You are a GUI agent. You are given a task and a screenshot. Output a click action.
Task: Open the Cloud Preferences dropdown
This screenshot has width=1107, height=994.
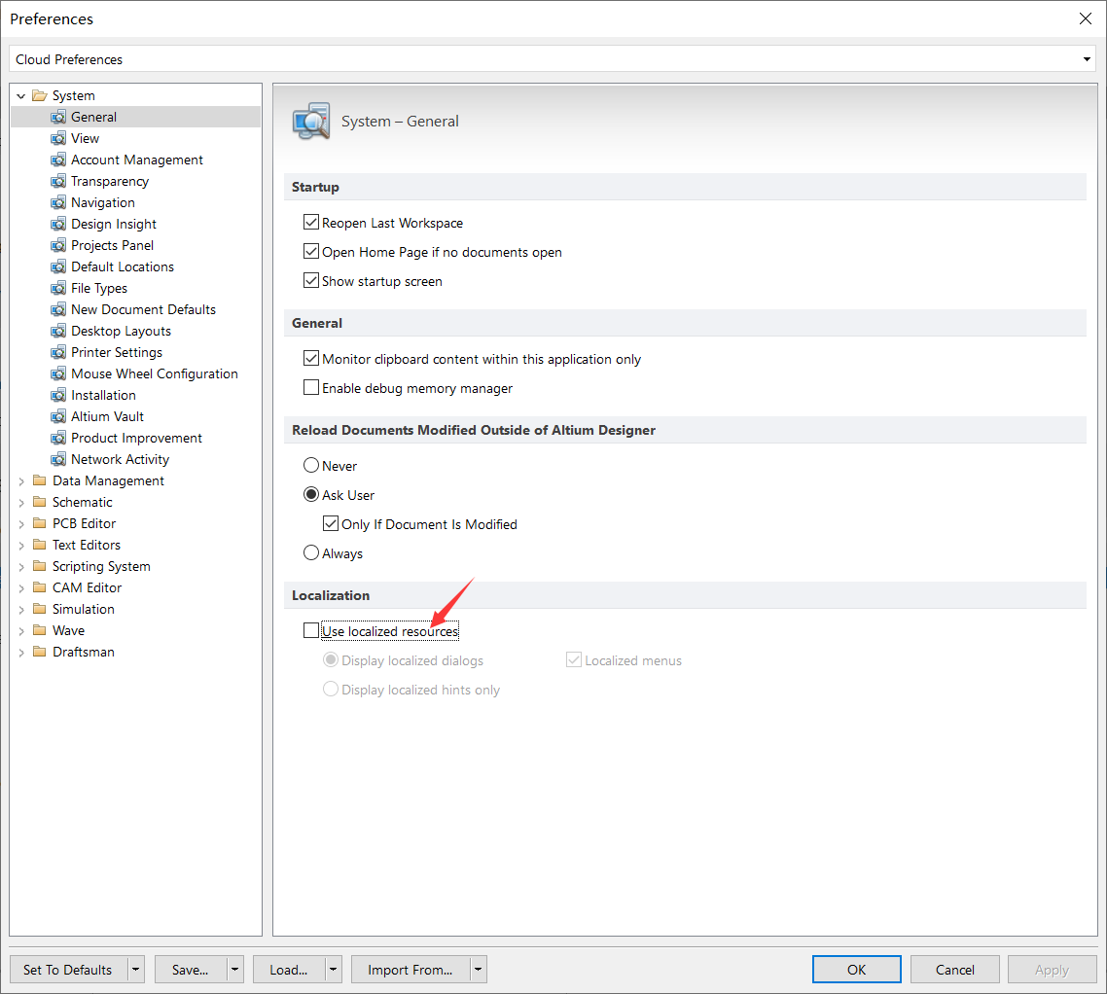click(1087, 59)
